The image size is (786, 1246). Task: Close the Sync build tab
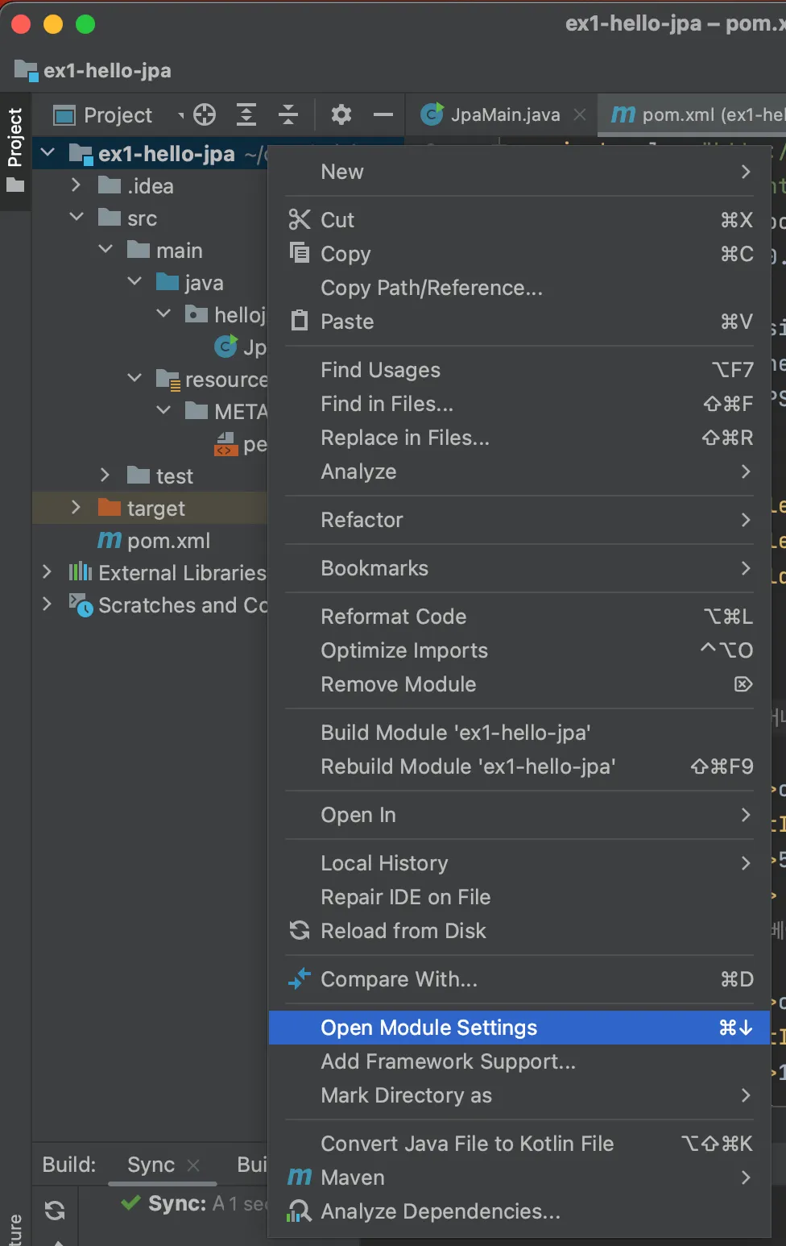193,1165
